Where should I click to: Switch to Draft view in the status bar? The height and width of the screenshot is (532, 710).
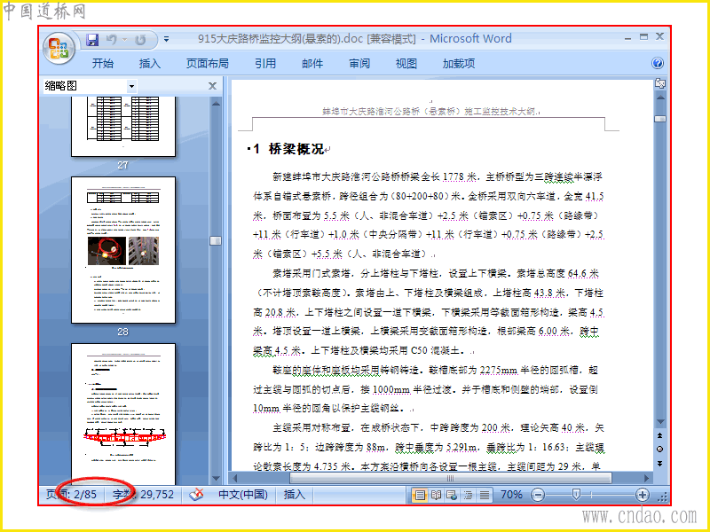coord(484,495)
